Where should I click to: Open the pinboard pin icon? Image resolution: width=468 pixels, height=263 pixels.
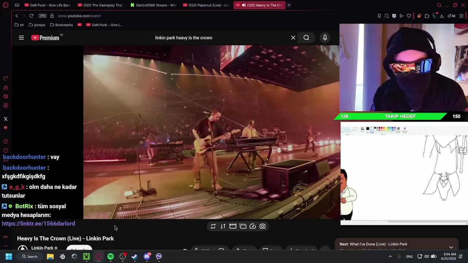[x=379, y=16]
